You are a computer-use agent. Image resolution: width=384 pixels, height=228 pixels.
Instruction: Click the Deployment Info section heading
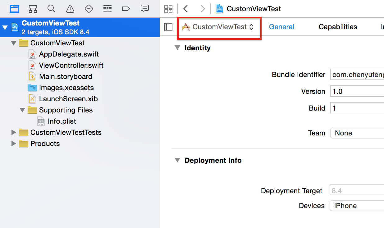click(213, 160)
